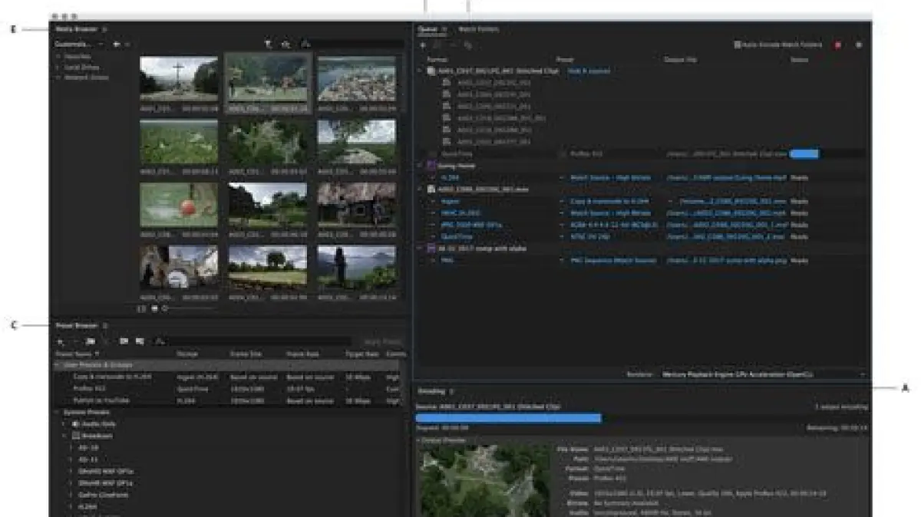
Task: Click the Duplicate icon in the Queue toolbar
Action: pos(467,45)
